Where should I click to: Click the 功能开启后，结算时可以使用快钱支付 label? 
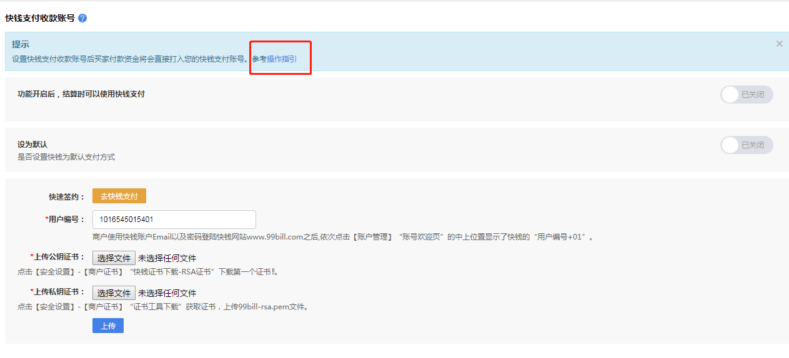tap(81, 94)
